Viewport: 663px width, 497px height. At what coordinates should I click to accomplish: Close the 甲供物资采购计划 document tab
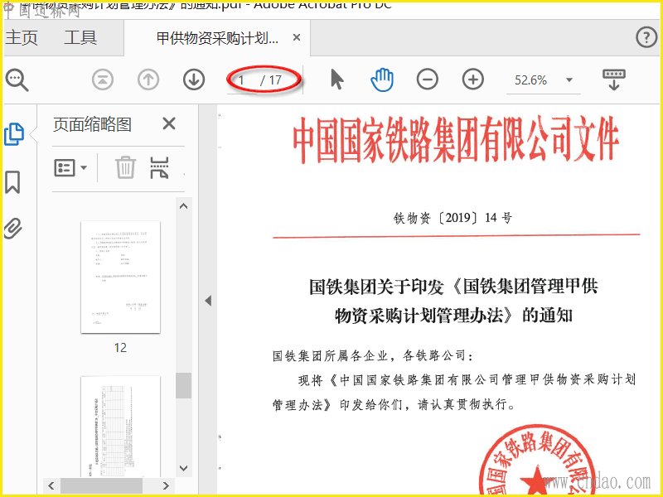click(x=297, y=37)
